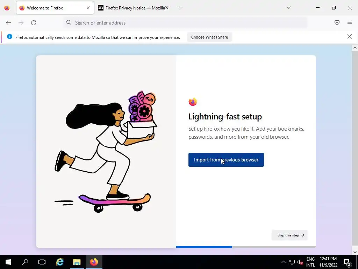358x269 pixels.
Task: Save to Pocket icon in toolbar
Action: pos(337,22)
